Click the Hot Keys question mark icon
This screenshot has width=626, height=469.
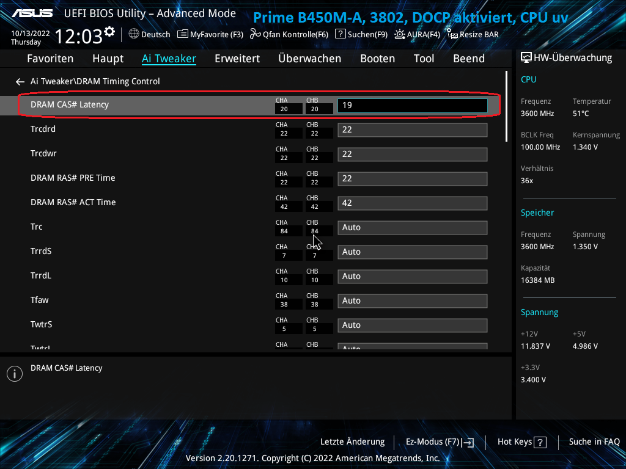click(x=540, y=442)
